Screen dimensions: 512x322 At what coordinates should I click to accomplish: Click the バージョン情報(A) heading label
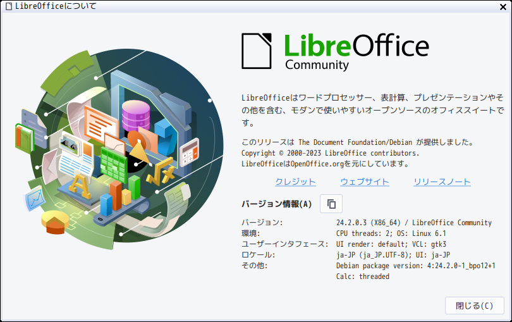(x=277, y=204)
